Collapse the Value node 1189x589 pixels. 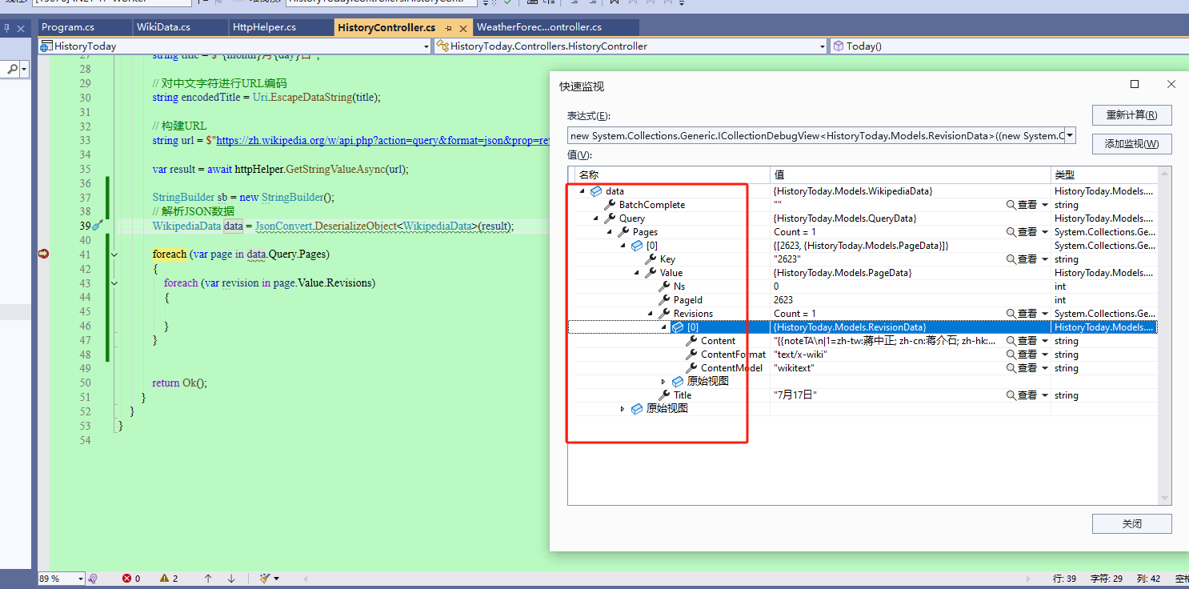point(637,273)
